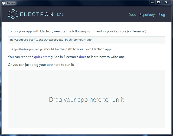Image resolution: width=173 pixels, height=136 pixels.
Task: Click the command box with CocosCreator.exe path
Action: [x=87, y=40]
